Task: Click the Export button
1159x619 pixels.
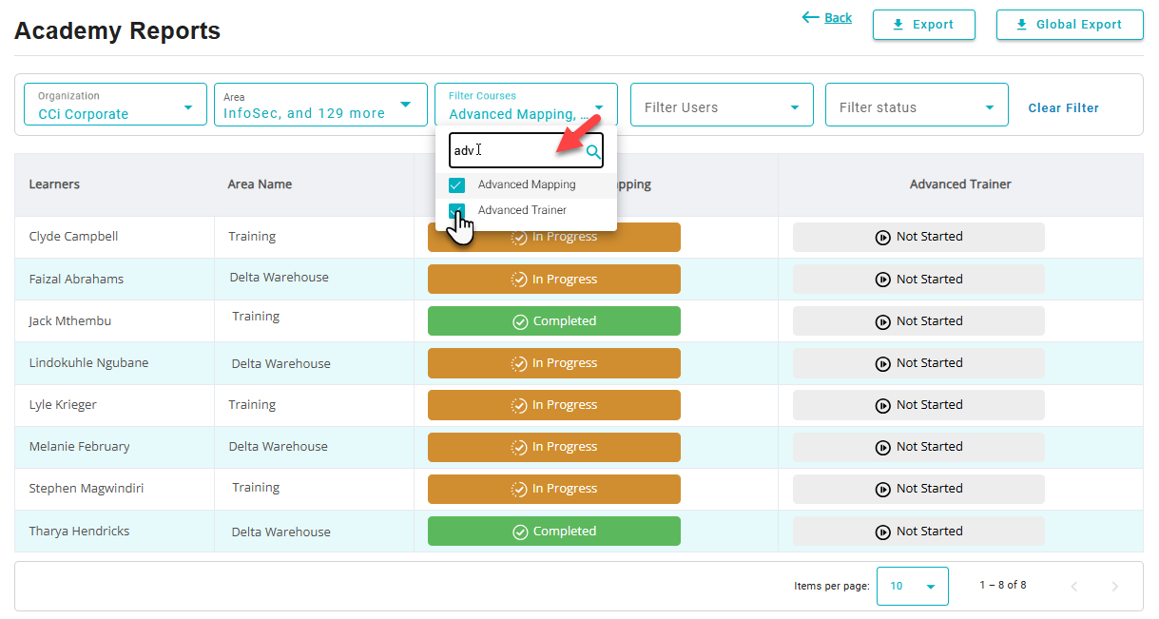Action: [x=923, y=25]
